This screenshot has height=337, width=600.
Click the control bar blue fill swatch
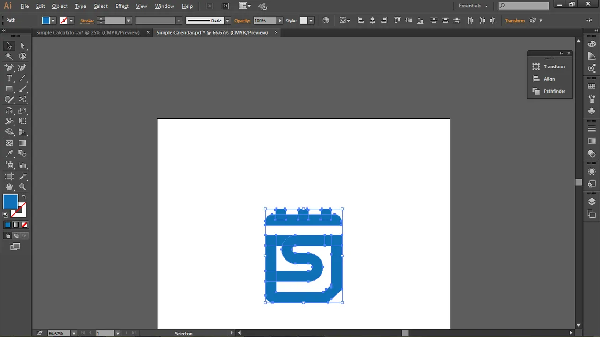click(x=46, y=21)
